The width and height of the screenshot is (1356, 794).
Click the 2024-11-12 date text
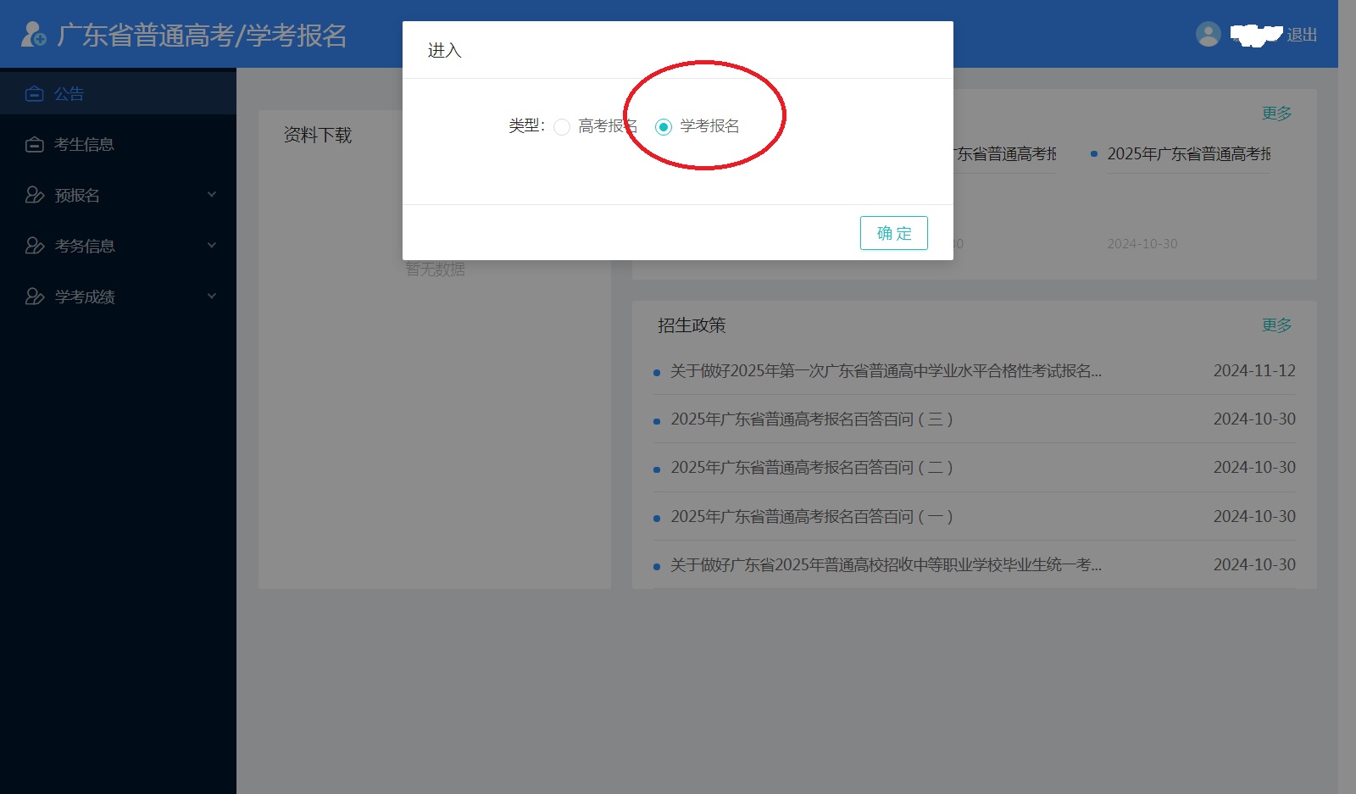pyautogui.click(x=1254, y=371)
